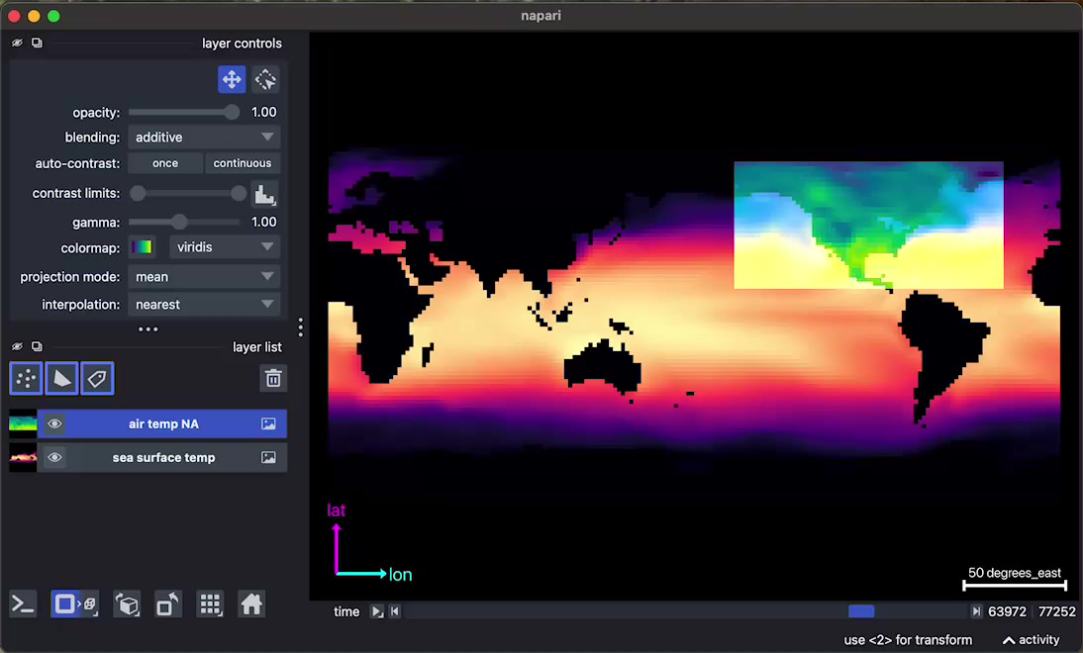Click the air temp NA overlay image in canvas
The width and height of the screenshot is (1083, 653).
868,225
